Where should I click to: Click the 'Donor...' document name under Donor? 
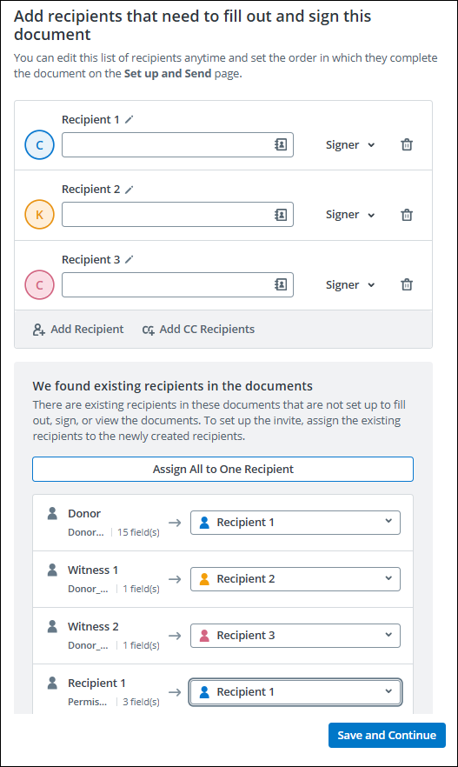[86, 532]
